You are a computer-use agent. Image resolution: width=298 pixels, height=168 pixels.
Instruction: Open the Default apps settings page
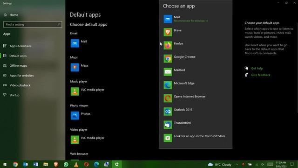[18, 56]
